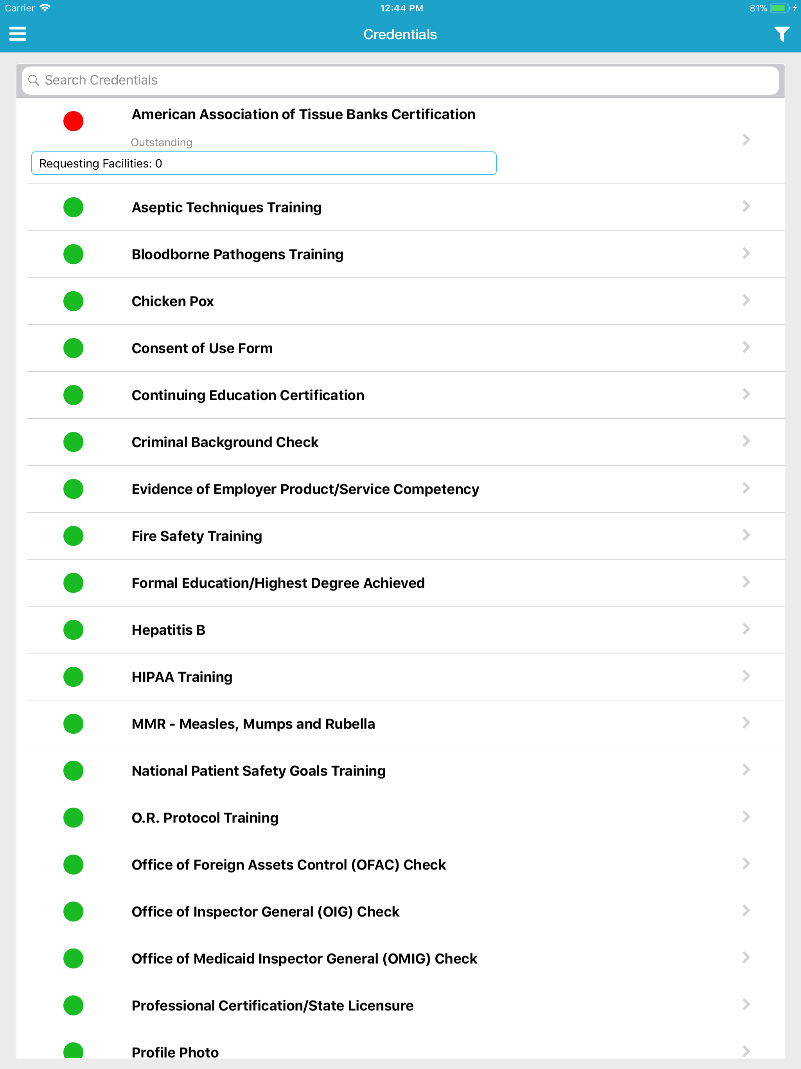Viewport: 801px width, 1069px height.
Task: Expand the Aseptic Techniques Training chevron
Action: (746, 207)
